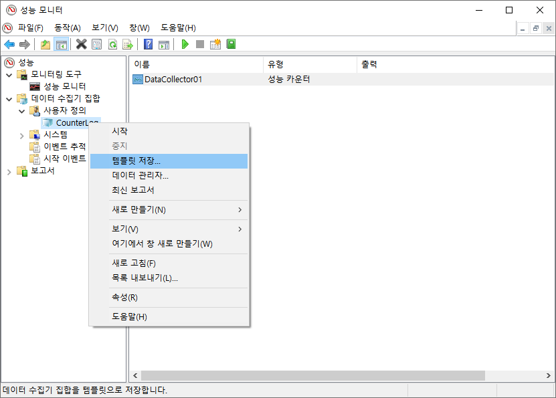
Task: Choose 데이터 관리자... in context menu
Action: pyautogui.click(x=169, y=175)
